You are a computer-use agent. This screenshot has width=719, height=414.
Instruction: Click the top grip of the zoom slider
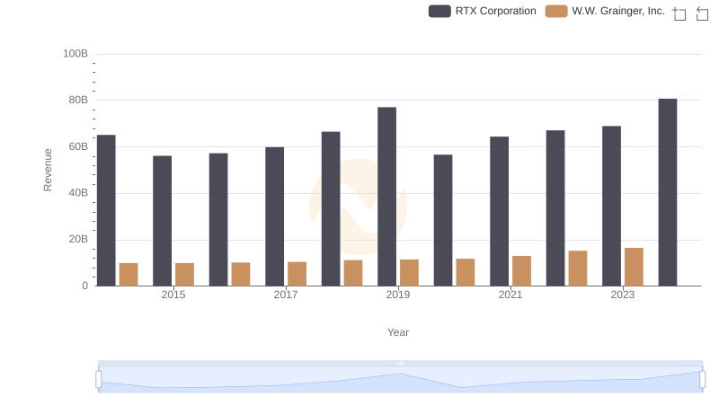point(400,363)
